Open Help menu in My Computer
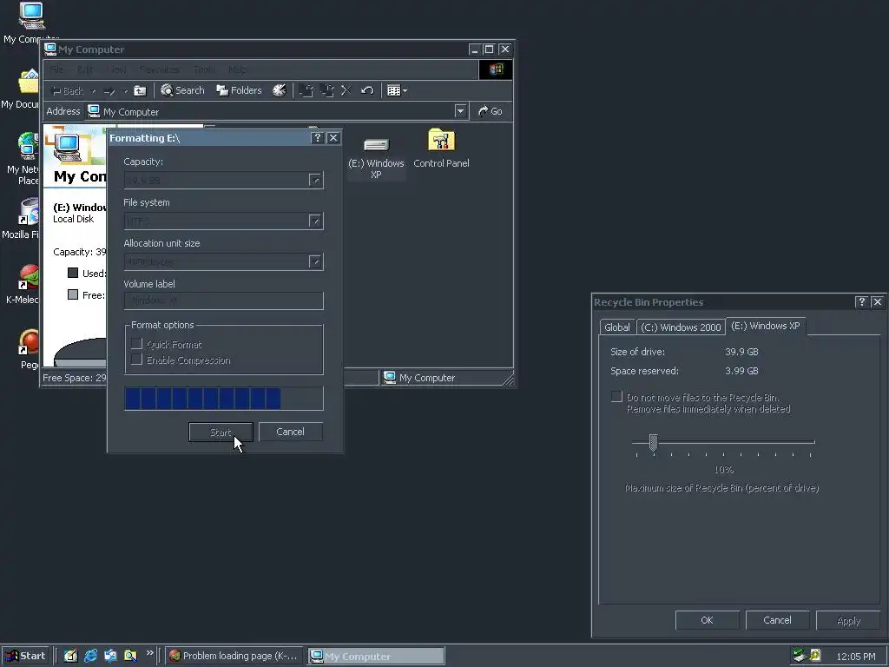 point(237,69)
